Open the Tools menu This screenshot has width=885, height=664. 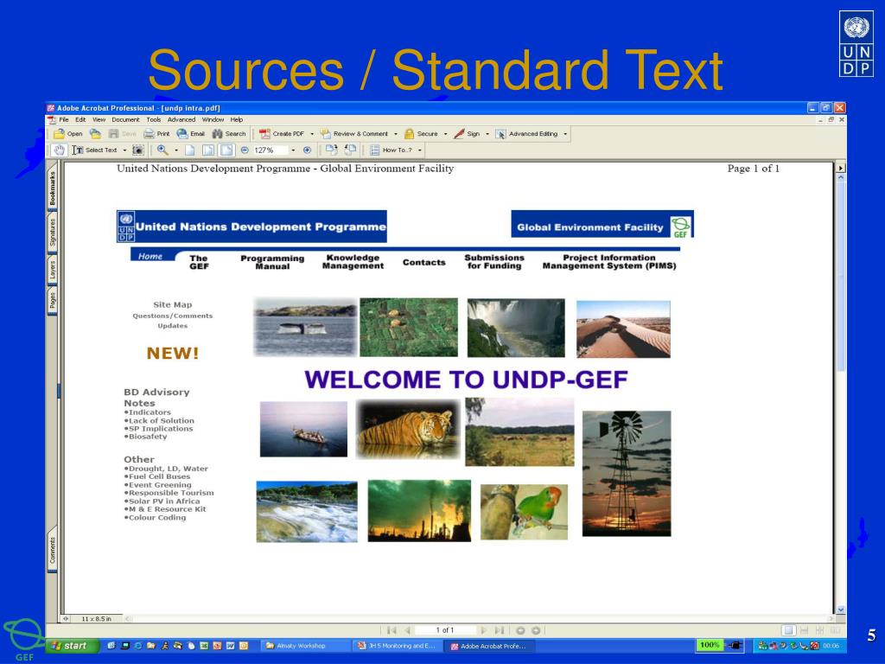click(x=154, y=119)
